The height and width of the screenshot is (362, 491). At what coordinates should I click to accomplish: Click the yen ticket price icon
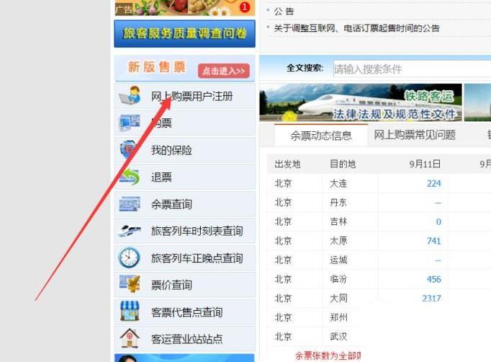click(130, 284)
